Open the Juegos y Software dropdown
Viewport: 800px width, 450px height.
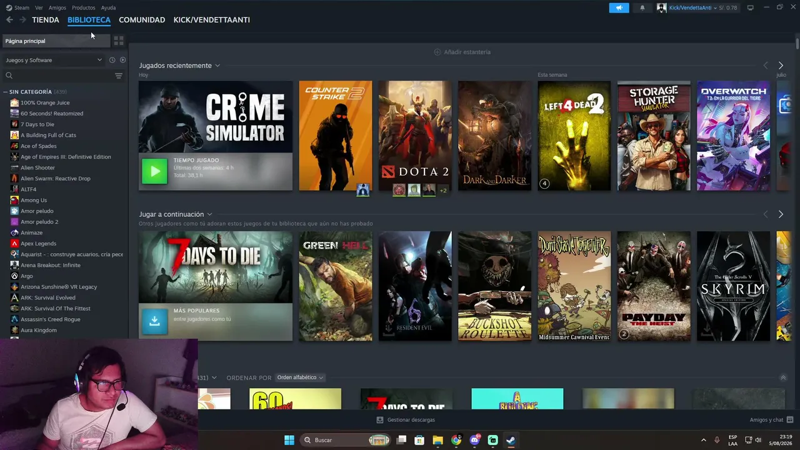pos(54,60)
